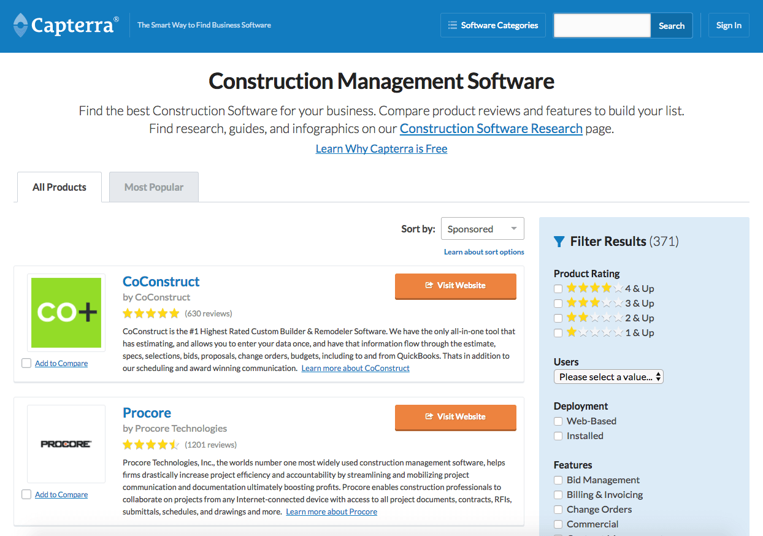Click the by CoConstruct vendor text
The width and height of the screenshot is (763, 536).
[156, 297]
